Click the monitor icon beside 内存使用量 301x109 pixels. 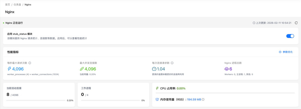coord(157,100)
